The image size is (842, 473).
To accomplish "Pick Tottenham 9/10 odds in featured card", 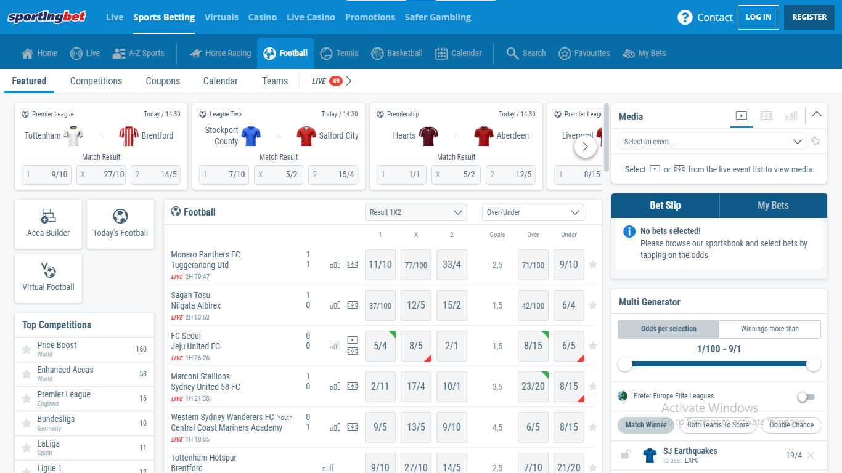I will 46,174.
